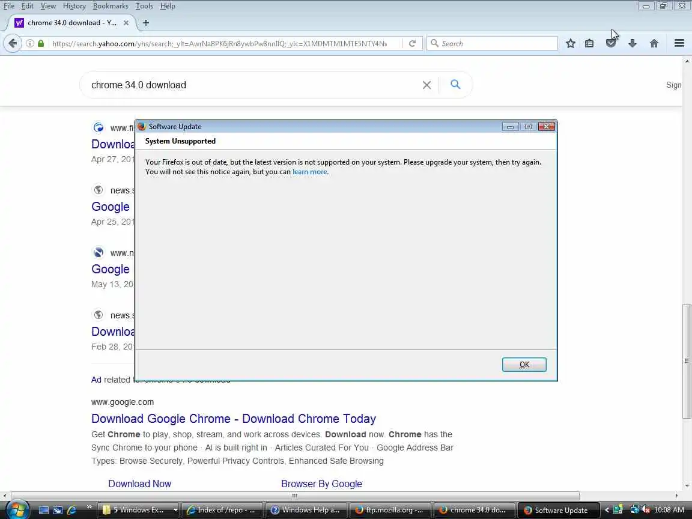Click the scroll up arrow of page
The image size is (692, 519).
pos(687,61)
